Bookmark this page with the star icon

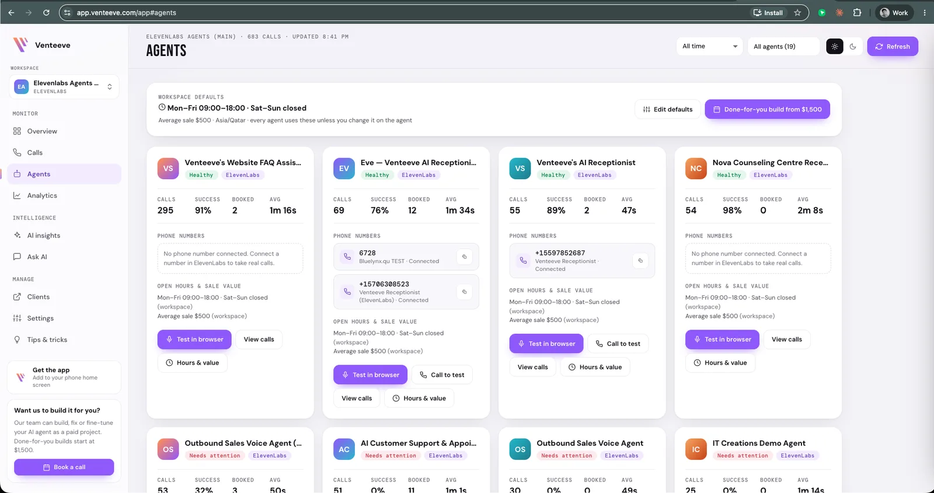tap(797, 13)
